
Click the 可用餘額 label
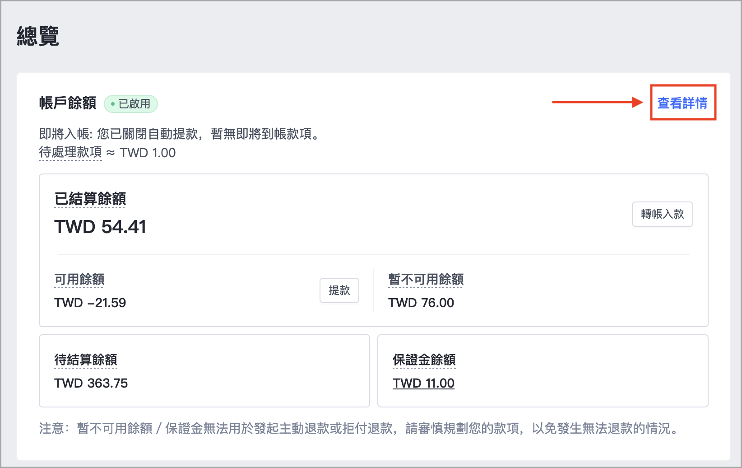click(79, 279)
